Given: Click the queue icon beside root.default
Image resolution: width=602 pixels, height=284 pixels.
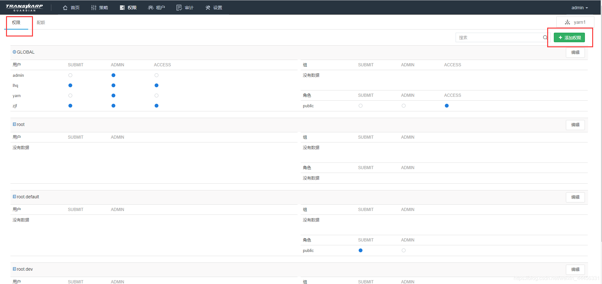Looking at the screenshot, I should pyautogui.click(x=14, y=197).
